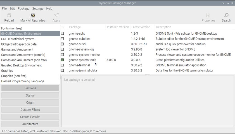Select the gnome-system-tools package name
Screen dimensions: 235x134
click(x=82, y=60)
